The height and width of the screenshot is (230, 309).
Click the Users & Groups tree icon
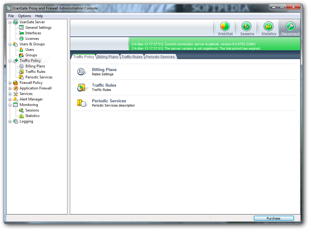click(x=16, y=44)
